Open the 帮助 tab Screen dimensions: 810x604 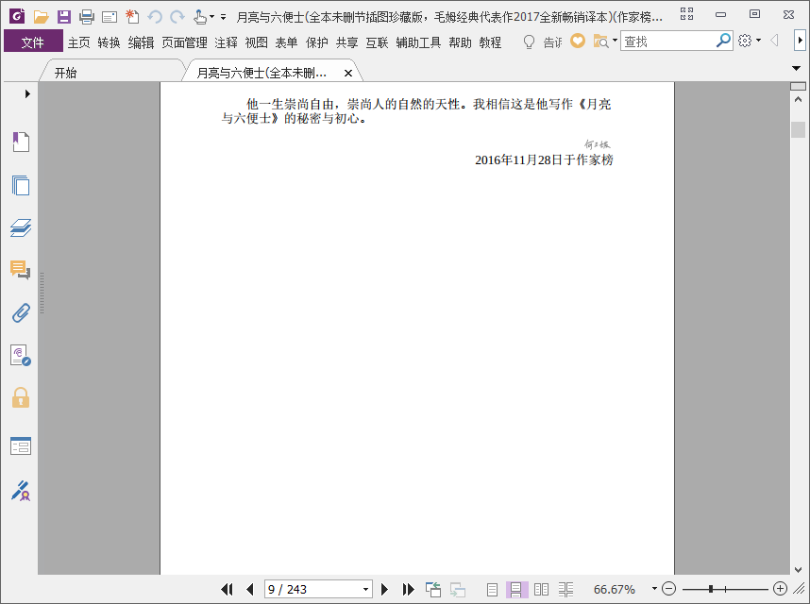(461, 42)
